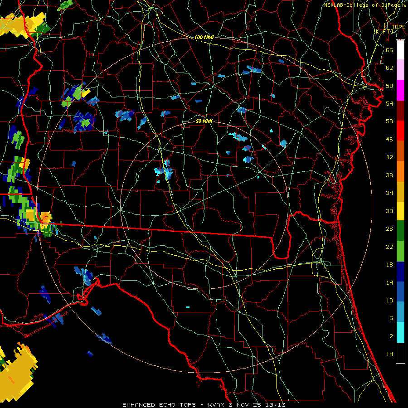Pick the dark green legend swatch
Screen dimensions: 408x408
[x=400, y=231]
